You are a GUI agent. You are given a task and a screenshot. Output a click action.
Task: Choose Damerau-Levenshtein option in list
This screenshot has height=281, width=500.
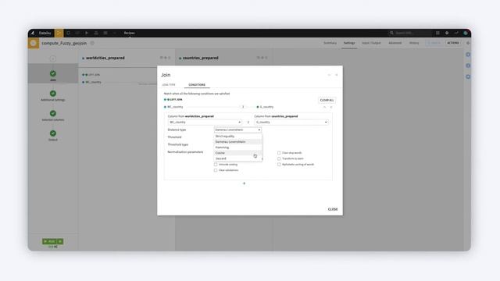point(237,142)
